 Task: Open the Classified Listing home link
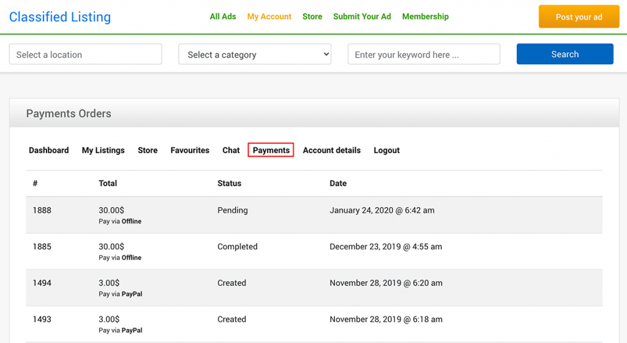tap(60, 17)
